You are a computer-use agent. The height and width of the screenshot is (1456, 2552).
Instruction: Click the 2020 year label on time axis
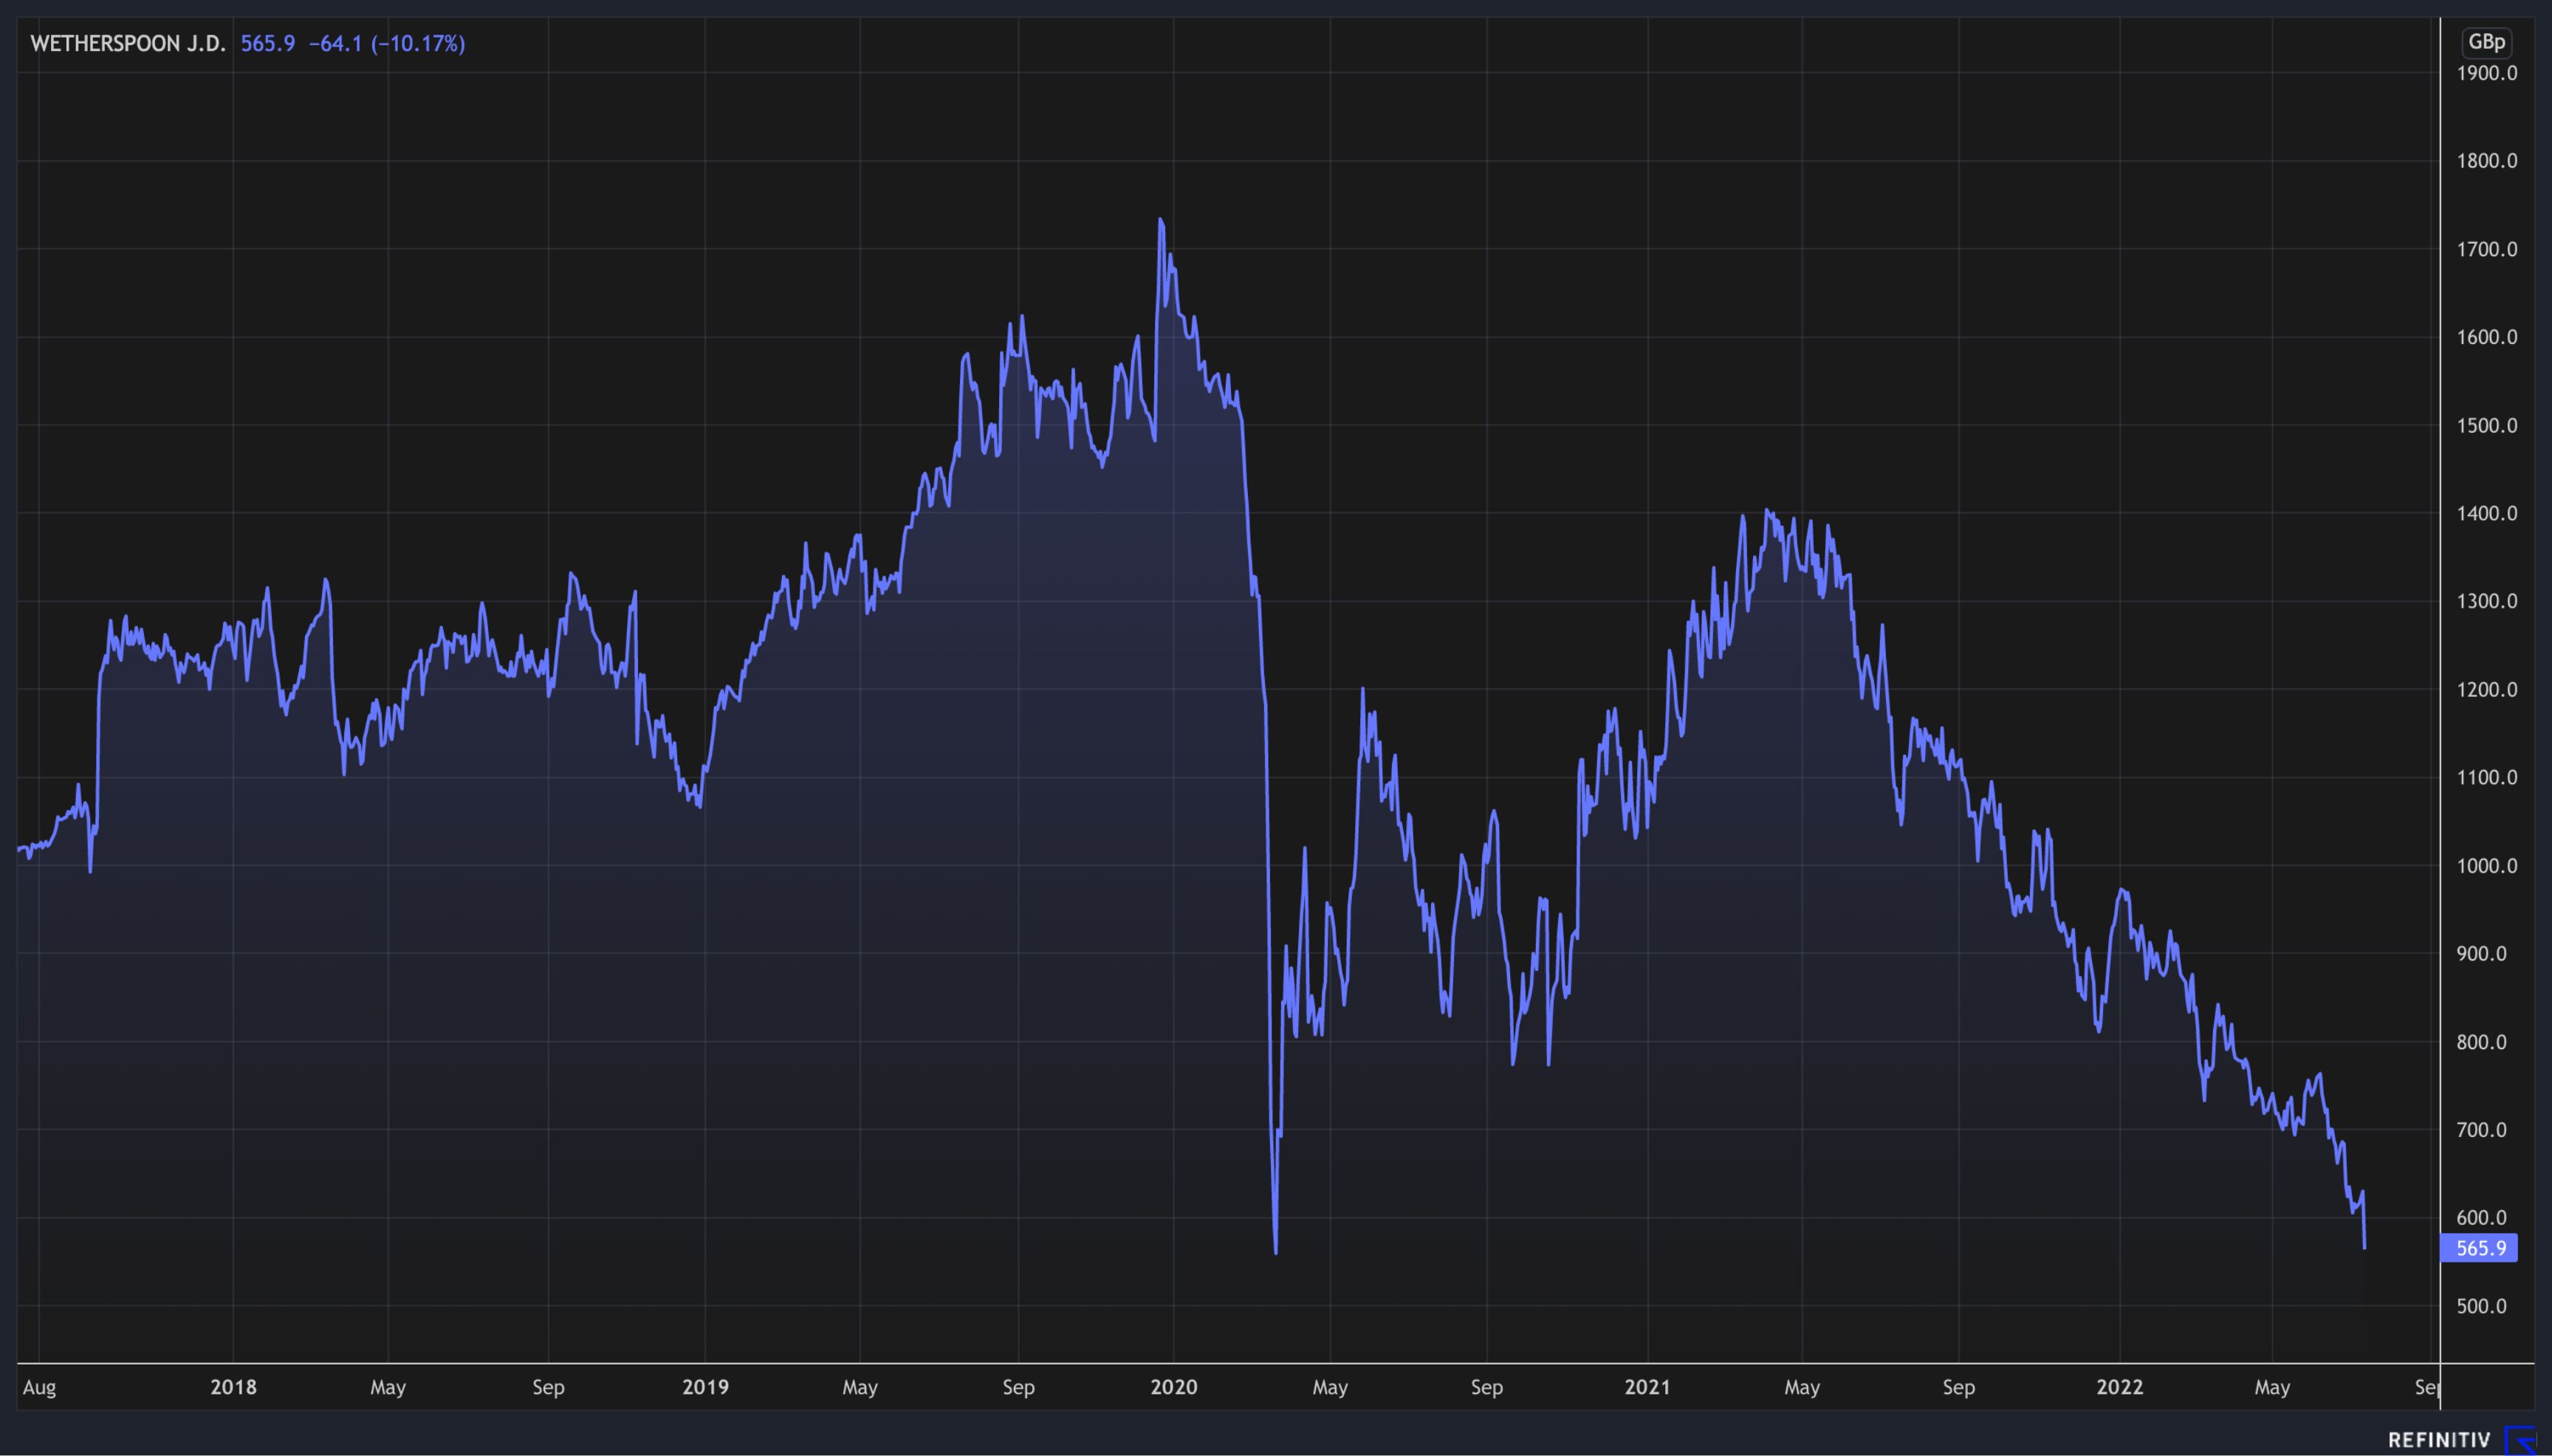[x=1173, y=1387]
